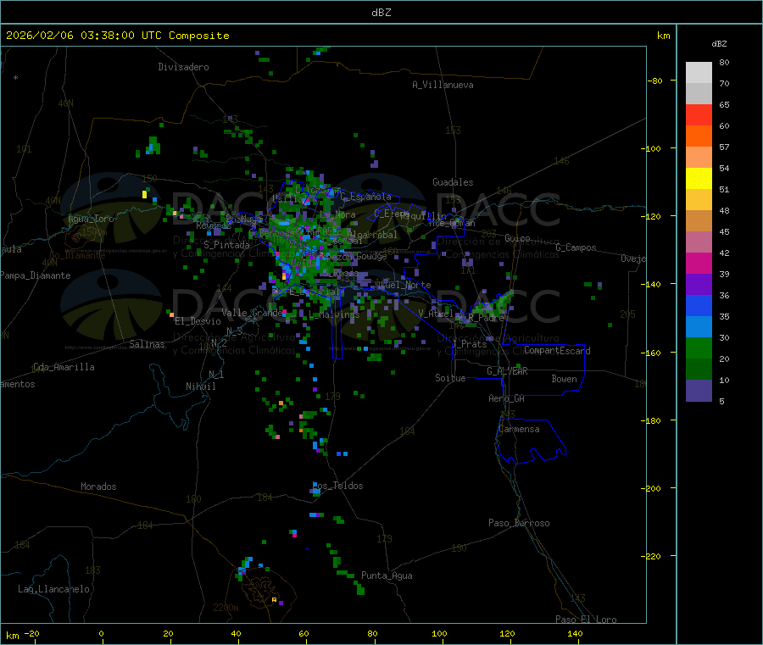
Task: Select the orange 60 dBZ legend swatch
Action: coord(699,136)
